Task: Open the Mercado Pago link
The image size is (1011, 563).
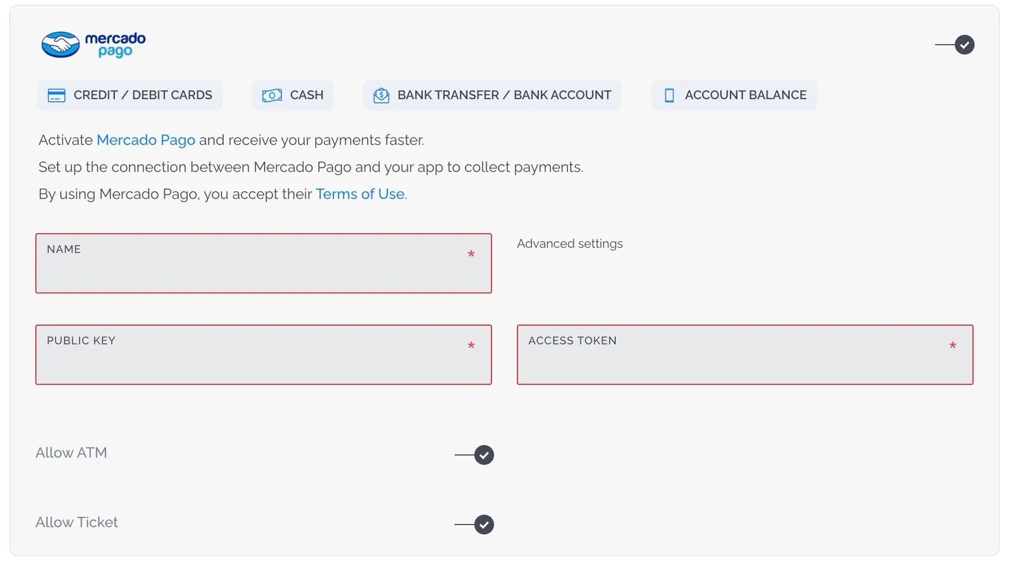Action: click(x=146, y=140)
